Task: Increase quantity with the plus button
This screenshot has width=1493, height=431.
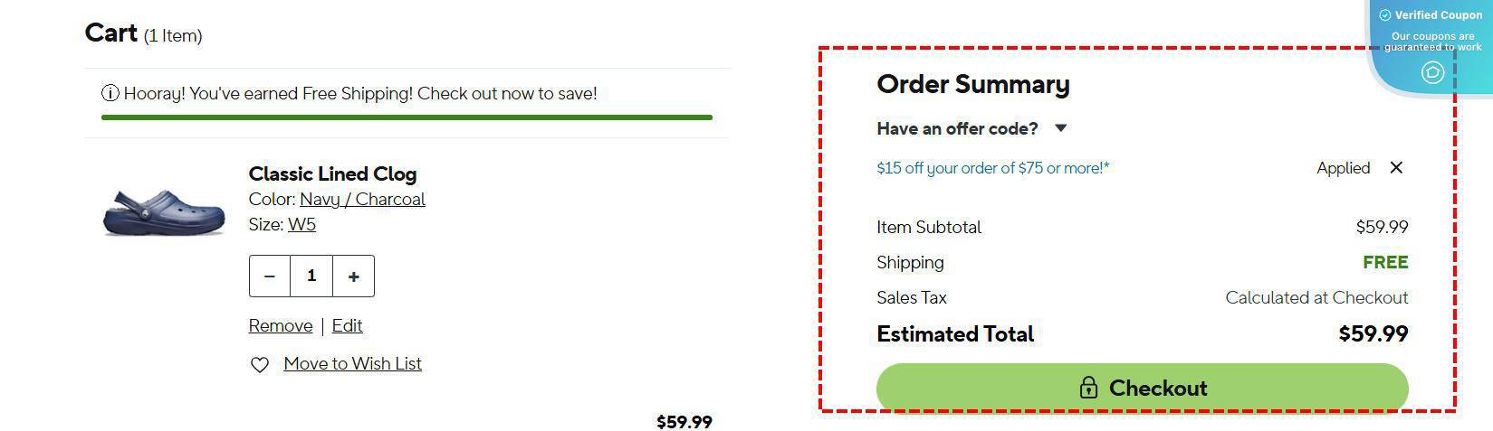Action: (x=353, y=276)
